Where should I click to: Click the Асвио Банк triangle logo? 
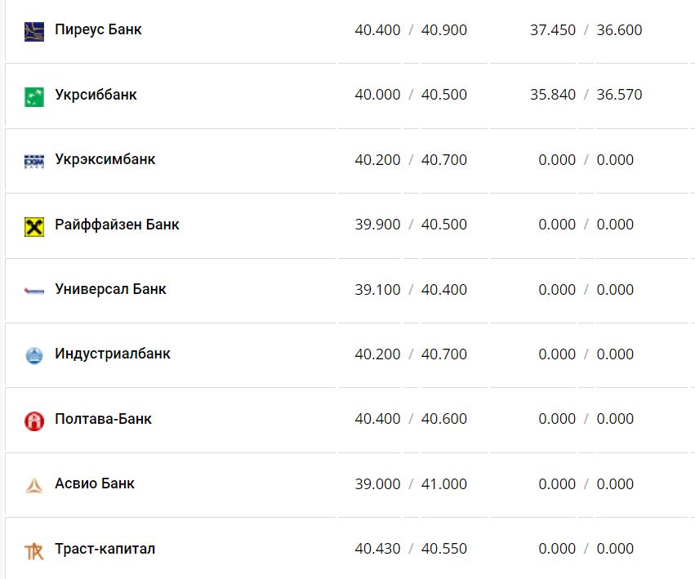33,485
